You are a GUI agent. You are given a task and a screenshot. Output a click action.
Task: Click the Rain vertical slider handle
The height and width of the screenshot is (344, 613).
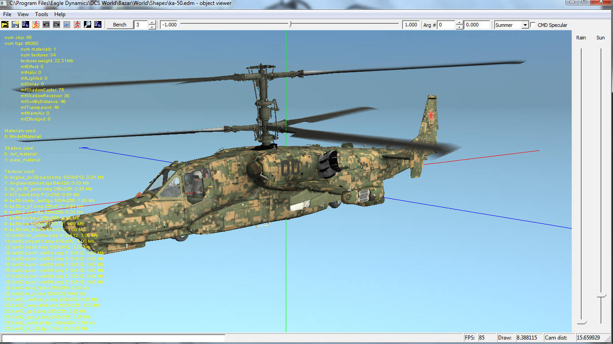[582, 322]
